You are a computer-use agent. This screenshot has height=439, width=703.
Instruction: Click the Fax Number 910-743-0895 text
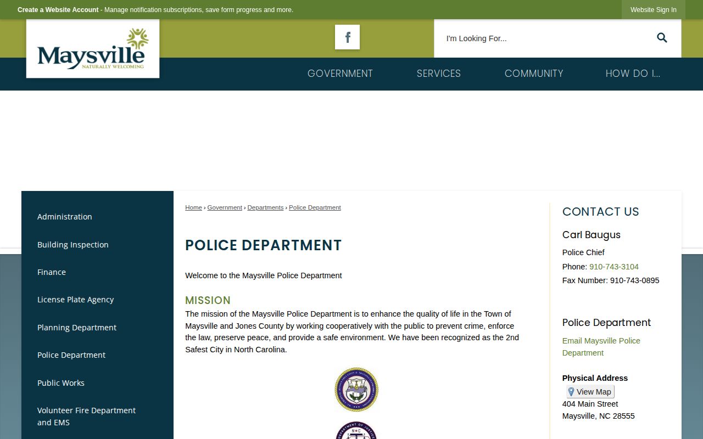[611, 280]
